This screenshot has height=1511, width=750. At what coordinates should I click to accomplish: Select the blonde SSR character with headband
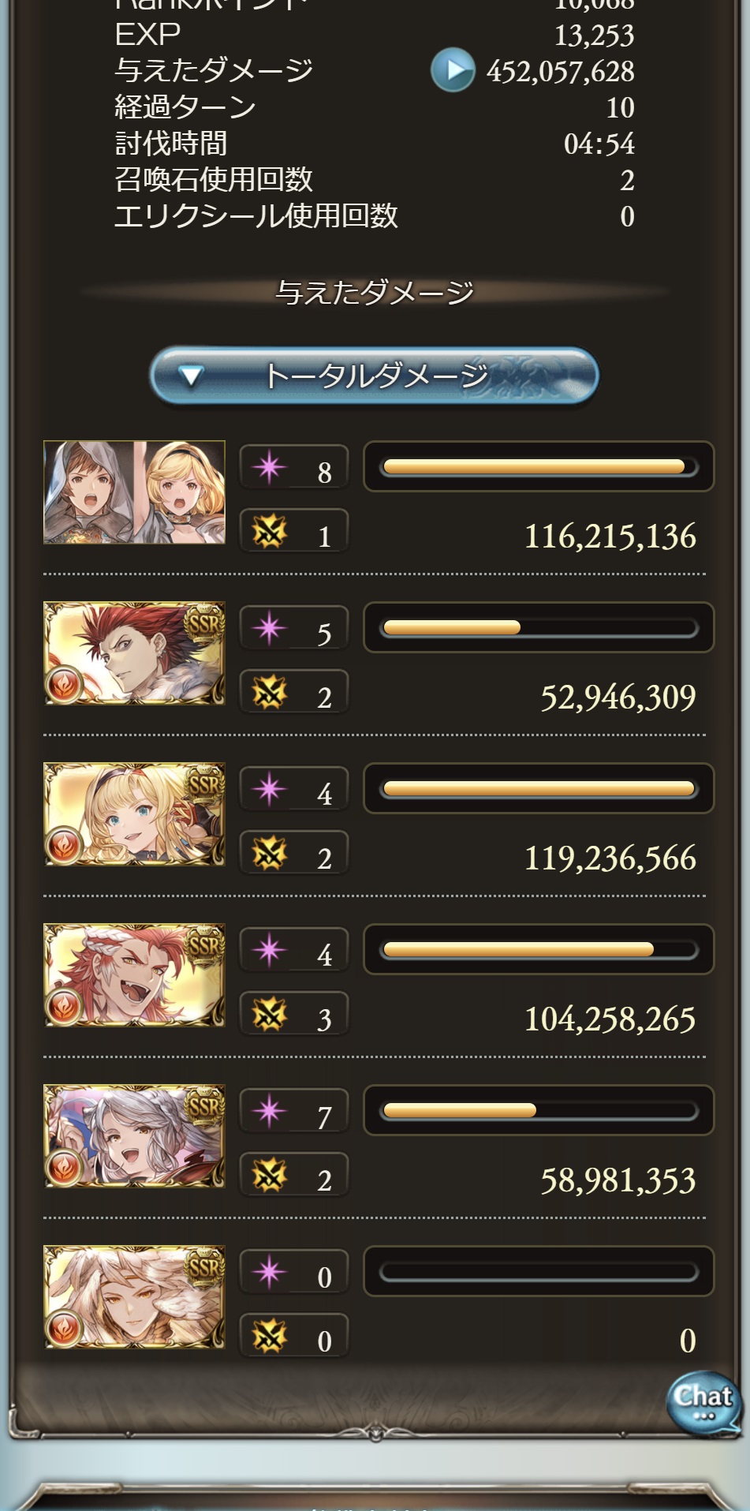134,814
